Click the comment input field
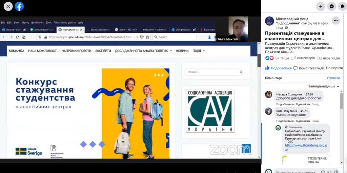 pos(295,172)
